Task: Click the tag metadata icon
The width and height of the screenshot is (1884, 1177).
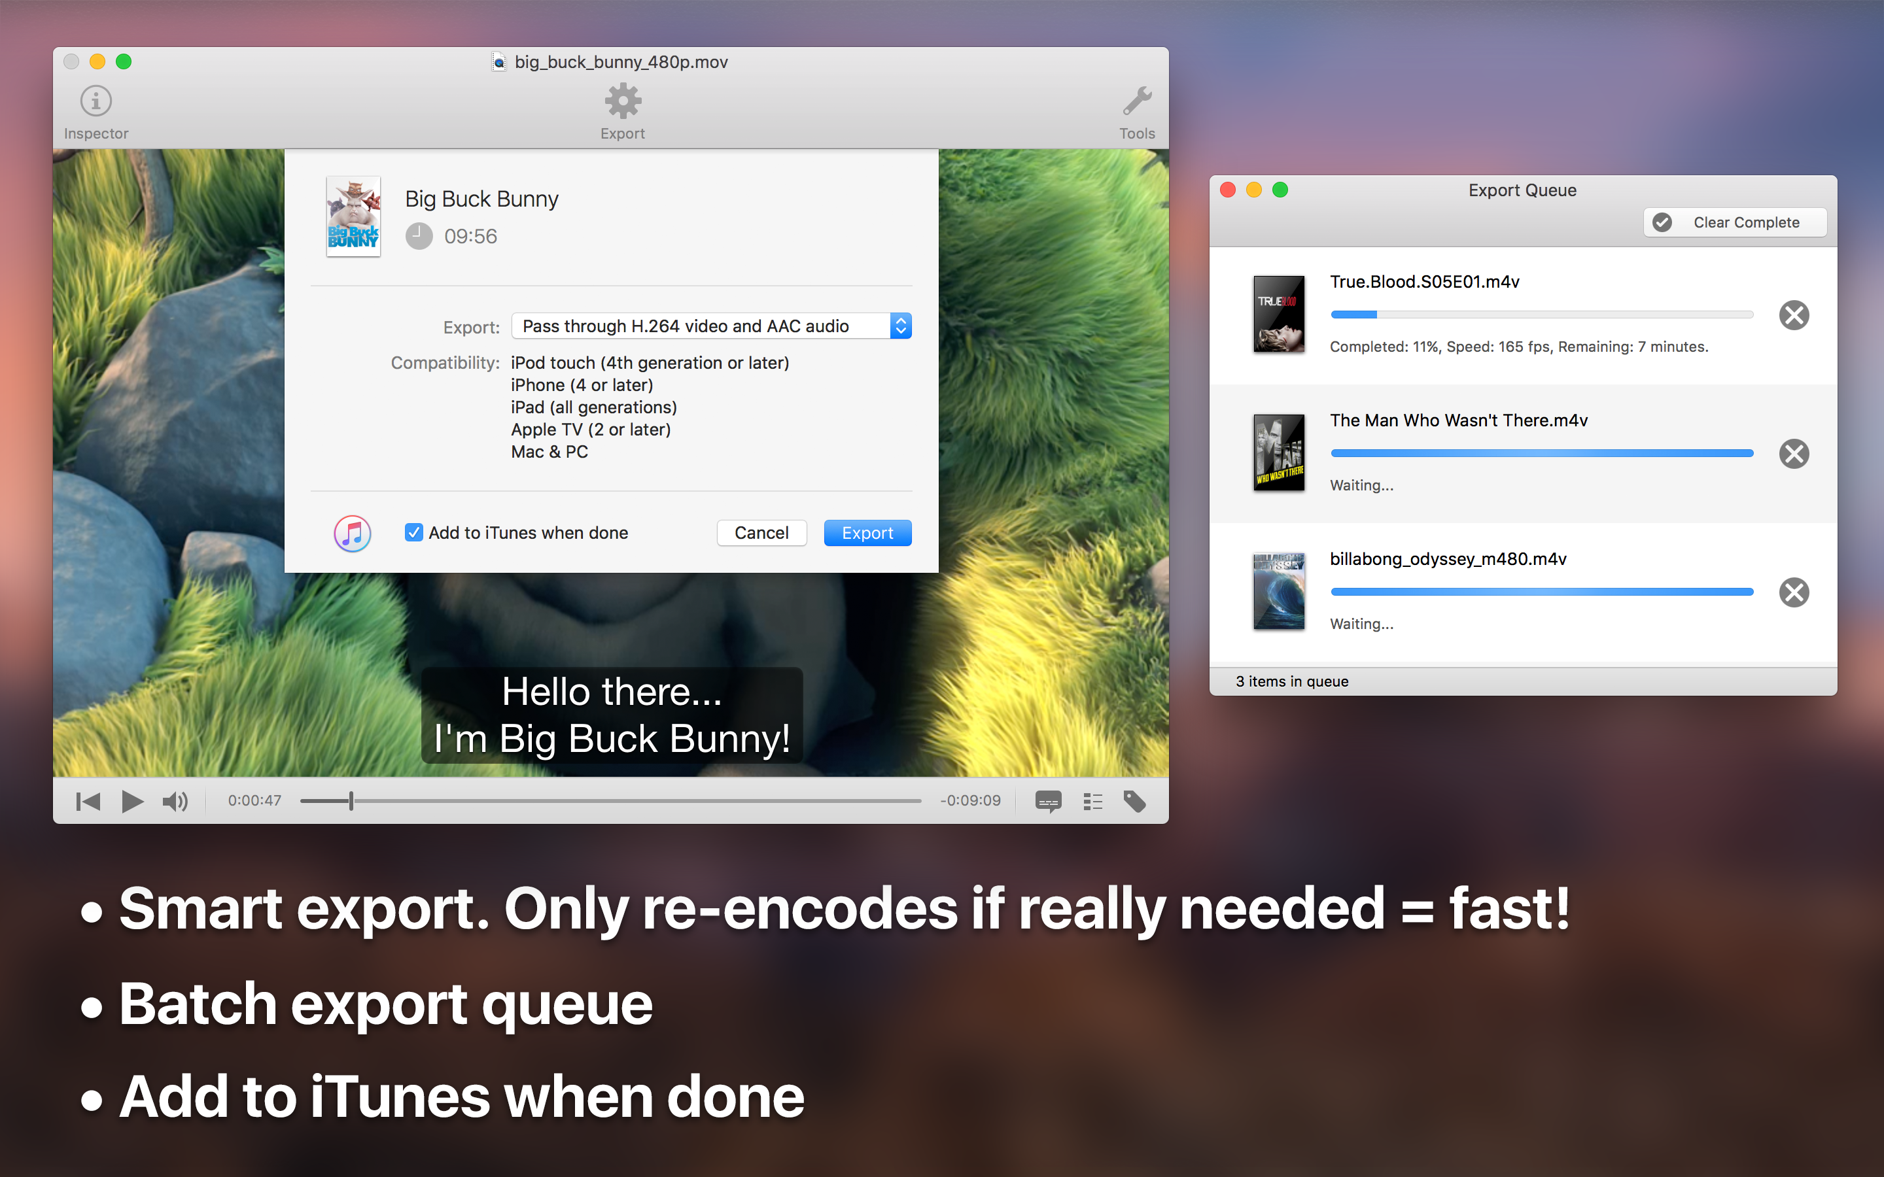Action: click(1134, 801)
